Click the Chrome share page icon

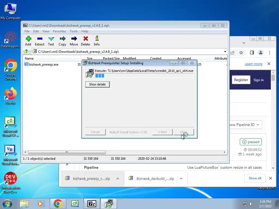click(x=232, y=53)
